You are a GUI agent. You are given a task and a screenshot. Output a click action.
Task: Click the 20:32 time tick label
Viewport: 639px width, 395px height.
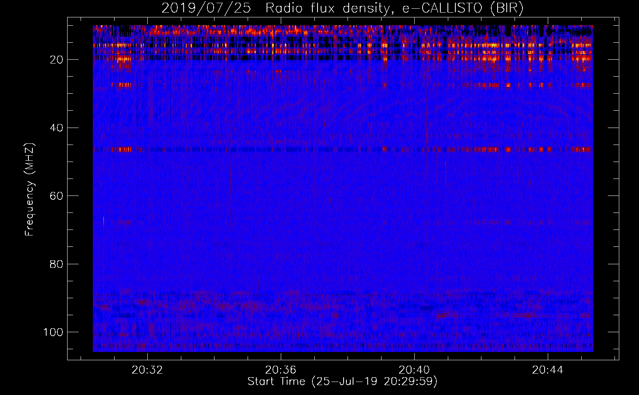point(147,370)
